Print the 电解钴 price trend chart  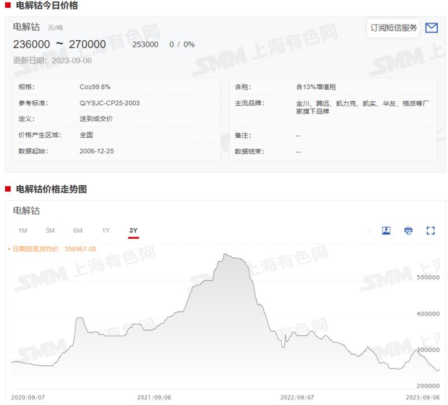tap(408, 230)
